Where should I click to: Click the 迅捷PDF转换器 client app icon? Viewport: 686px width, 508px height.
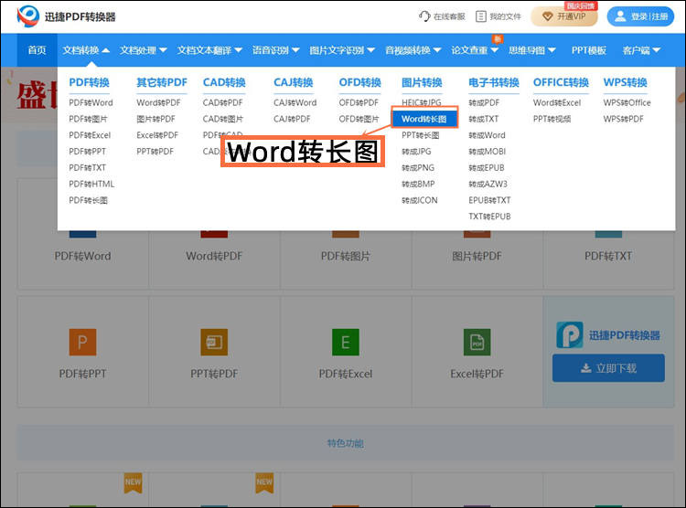pyautogui.click(x=570, y=335)
